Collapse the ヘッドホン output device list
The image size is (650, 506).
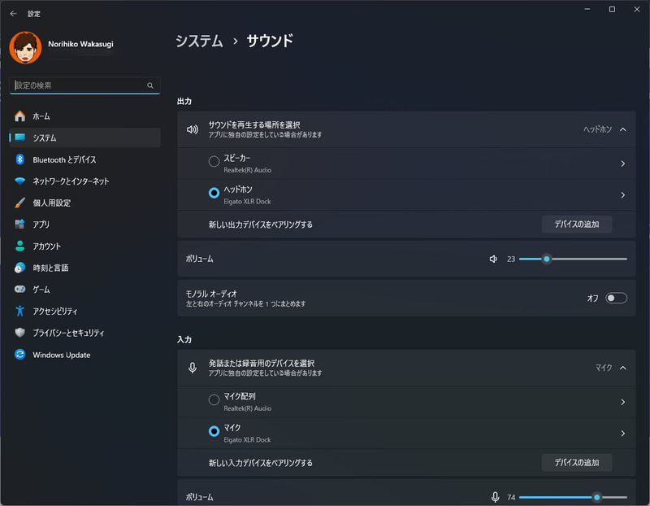(x=624, y=129)
